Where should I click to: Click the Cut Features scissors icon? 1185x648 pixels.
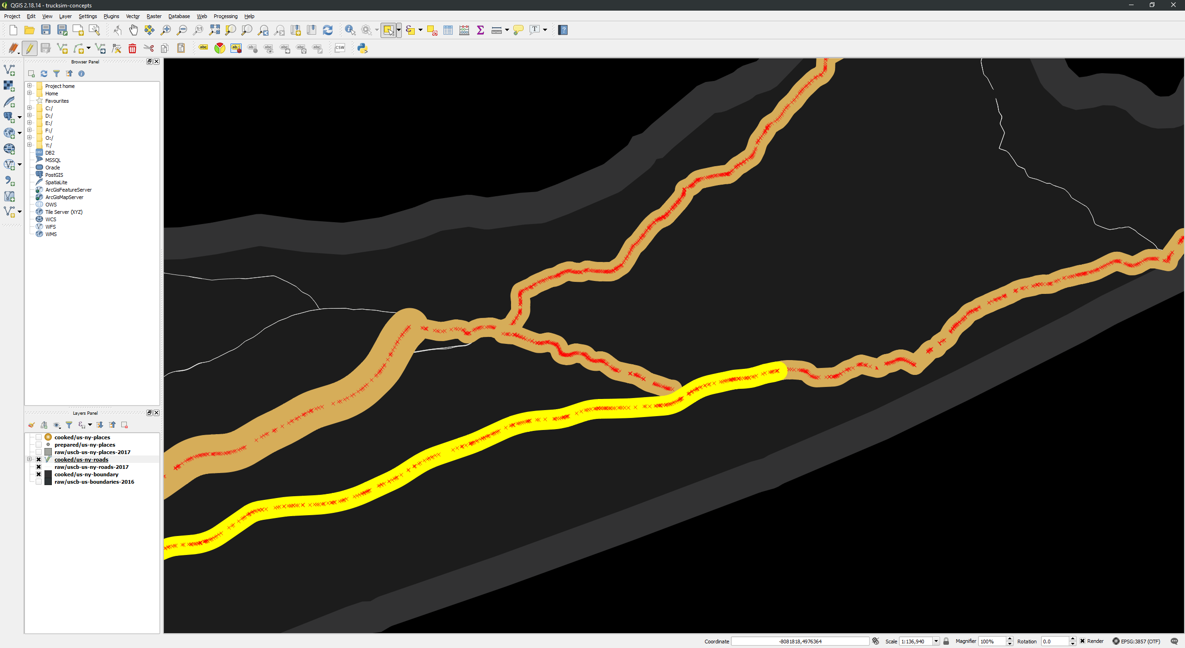(149, 48)
